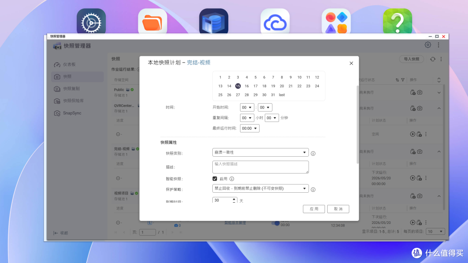Click the expand/collapse all arrows in header
This screenshot has height=263, width=468.
pyautogui.click(x=439, y=80)
